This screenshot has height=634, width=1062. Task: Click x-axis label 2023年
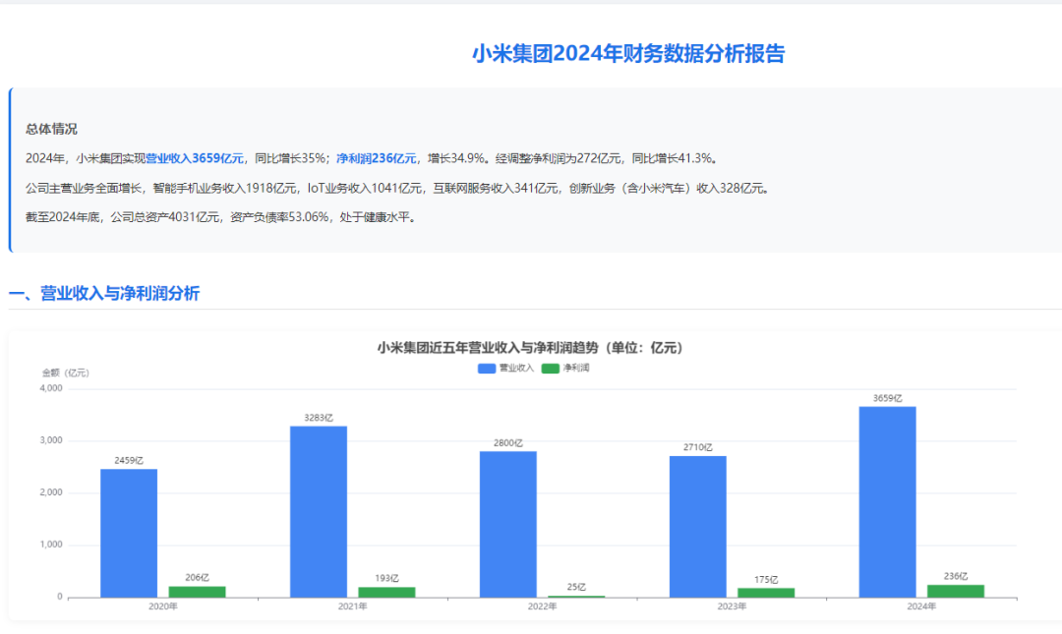[x=732, y=606]
